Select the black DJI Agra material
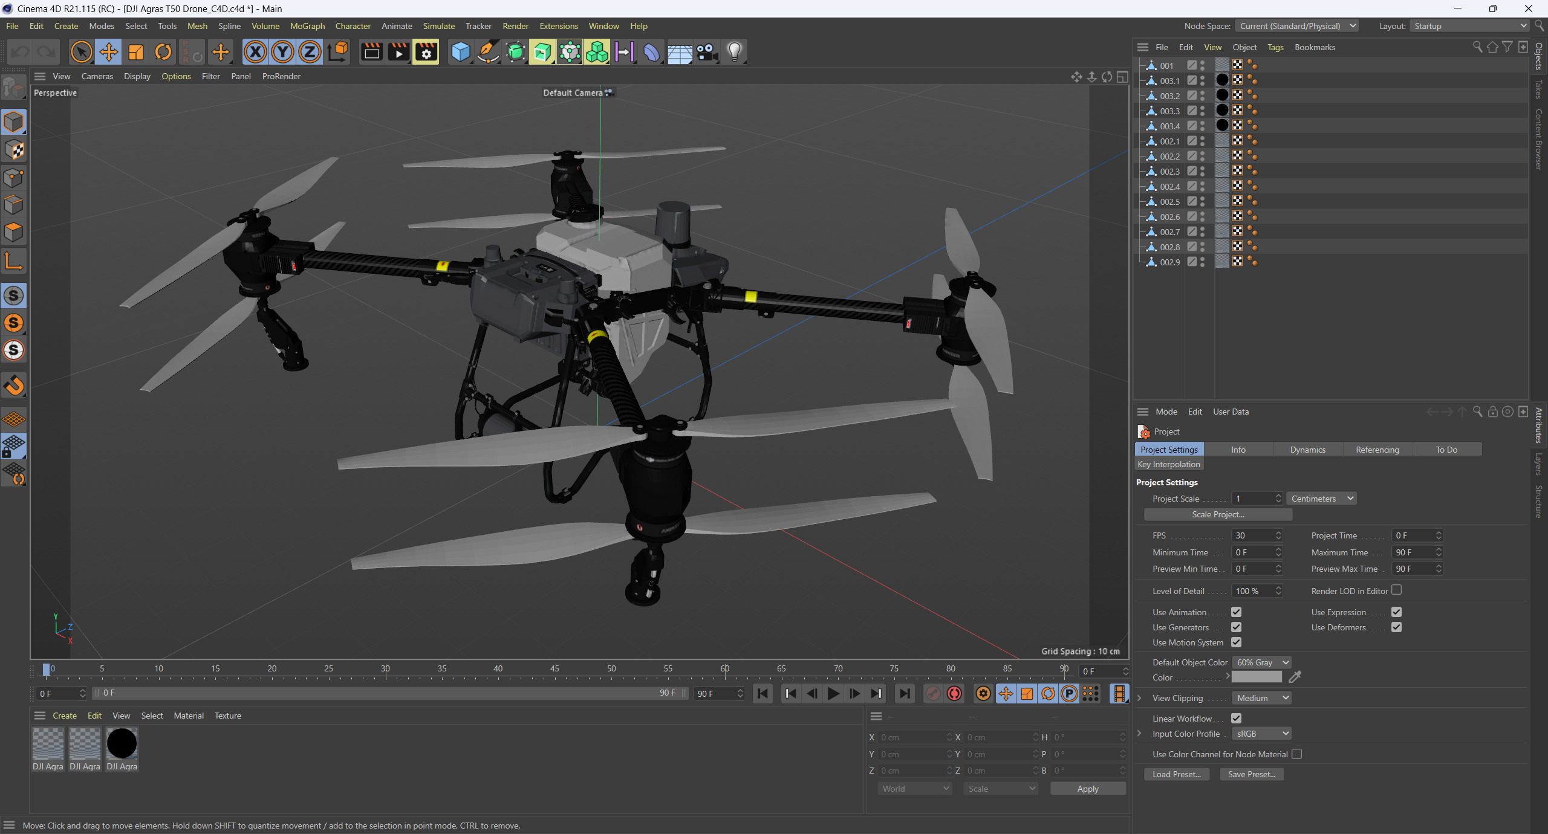 point(122,750)
